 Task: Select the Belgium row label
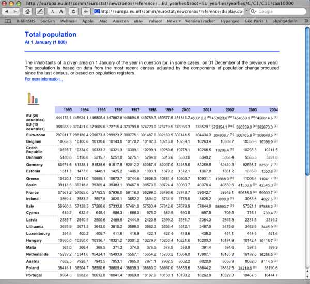[x=34, y=141]
